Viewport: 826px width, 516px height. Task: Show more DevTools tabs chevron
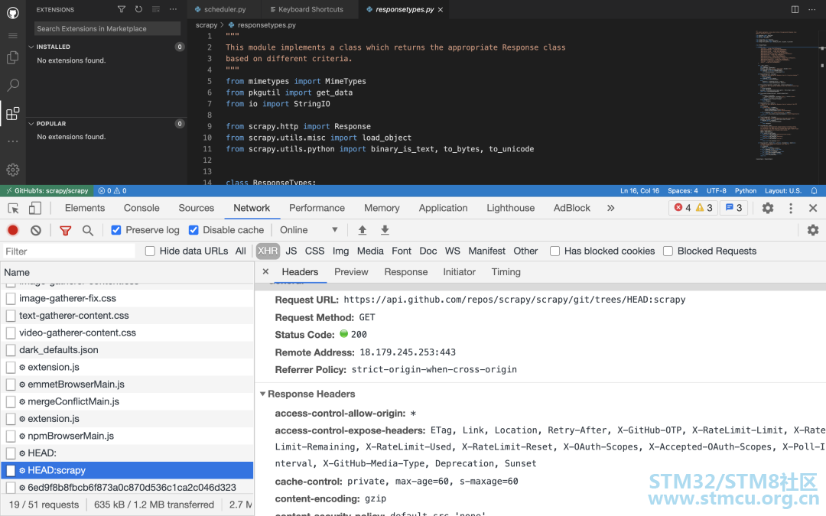[x=610, y=208]
